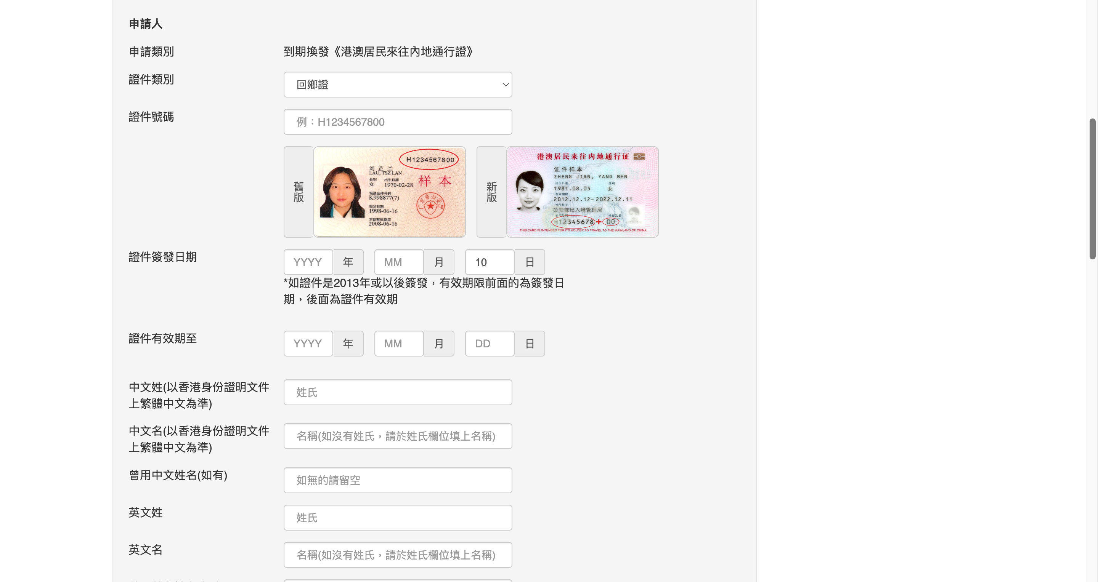Screen dimensions: 1098x582
Task: Focus the expiry date year (YYYY) field
Action: click(308, 343)
